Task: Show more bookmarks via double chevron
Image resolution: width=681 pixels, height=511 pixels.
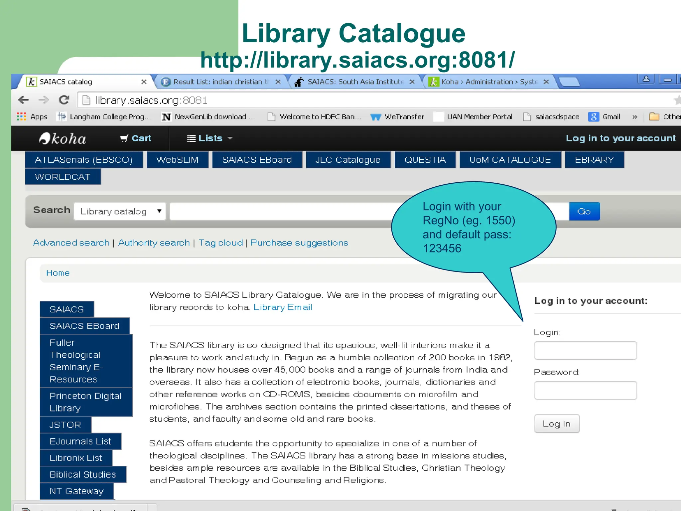Action: coord(634,117)
